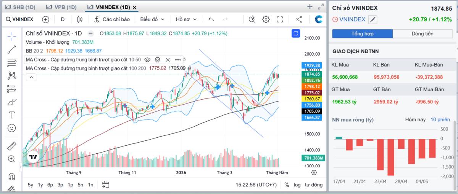Close the VNINDEX (1D) tab
This screenshot has height=194, width=458.
coord(135,7)
